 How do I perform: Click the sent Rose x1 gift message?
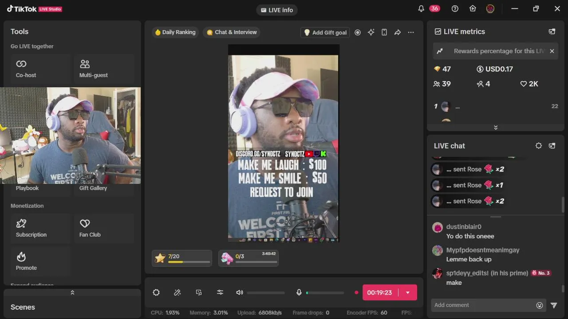coord(468,185)
